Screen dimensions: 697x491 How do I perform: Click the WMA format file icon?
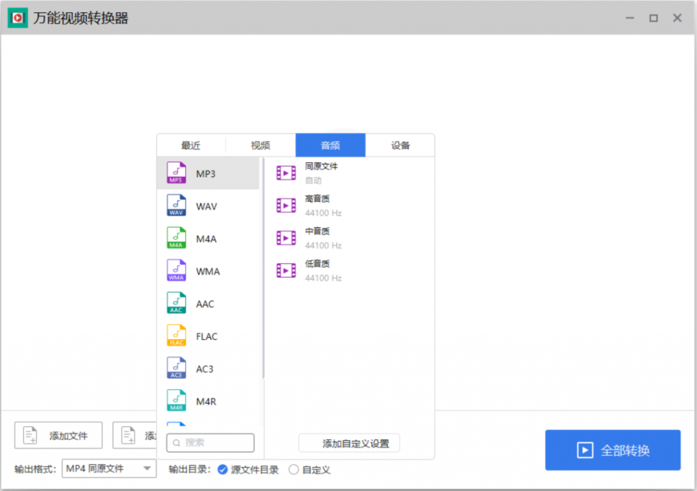pyautogui.click(x=176, y=270)
